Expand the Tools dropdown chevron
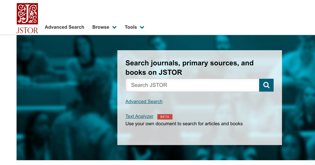Screen dimensions: 315x165 (142, 27)
